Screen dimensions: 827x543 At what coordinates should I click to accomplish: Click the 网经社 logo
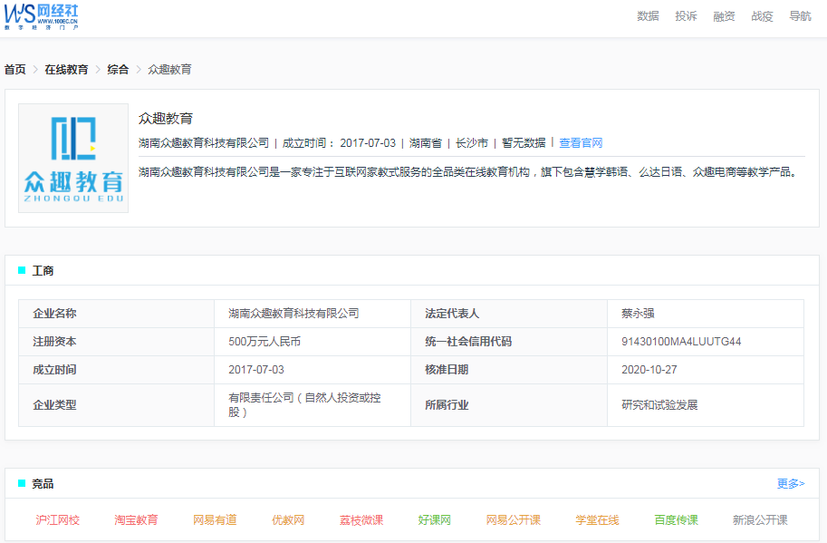41,17
